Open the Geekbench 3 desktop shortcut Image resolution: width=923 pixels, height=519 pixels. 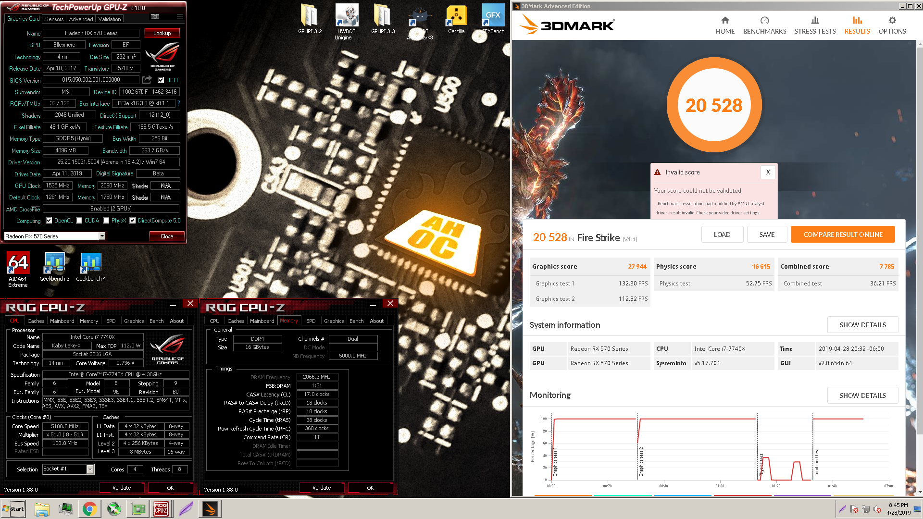tap(54, 267)
